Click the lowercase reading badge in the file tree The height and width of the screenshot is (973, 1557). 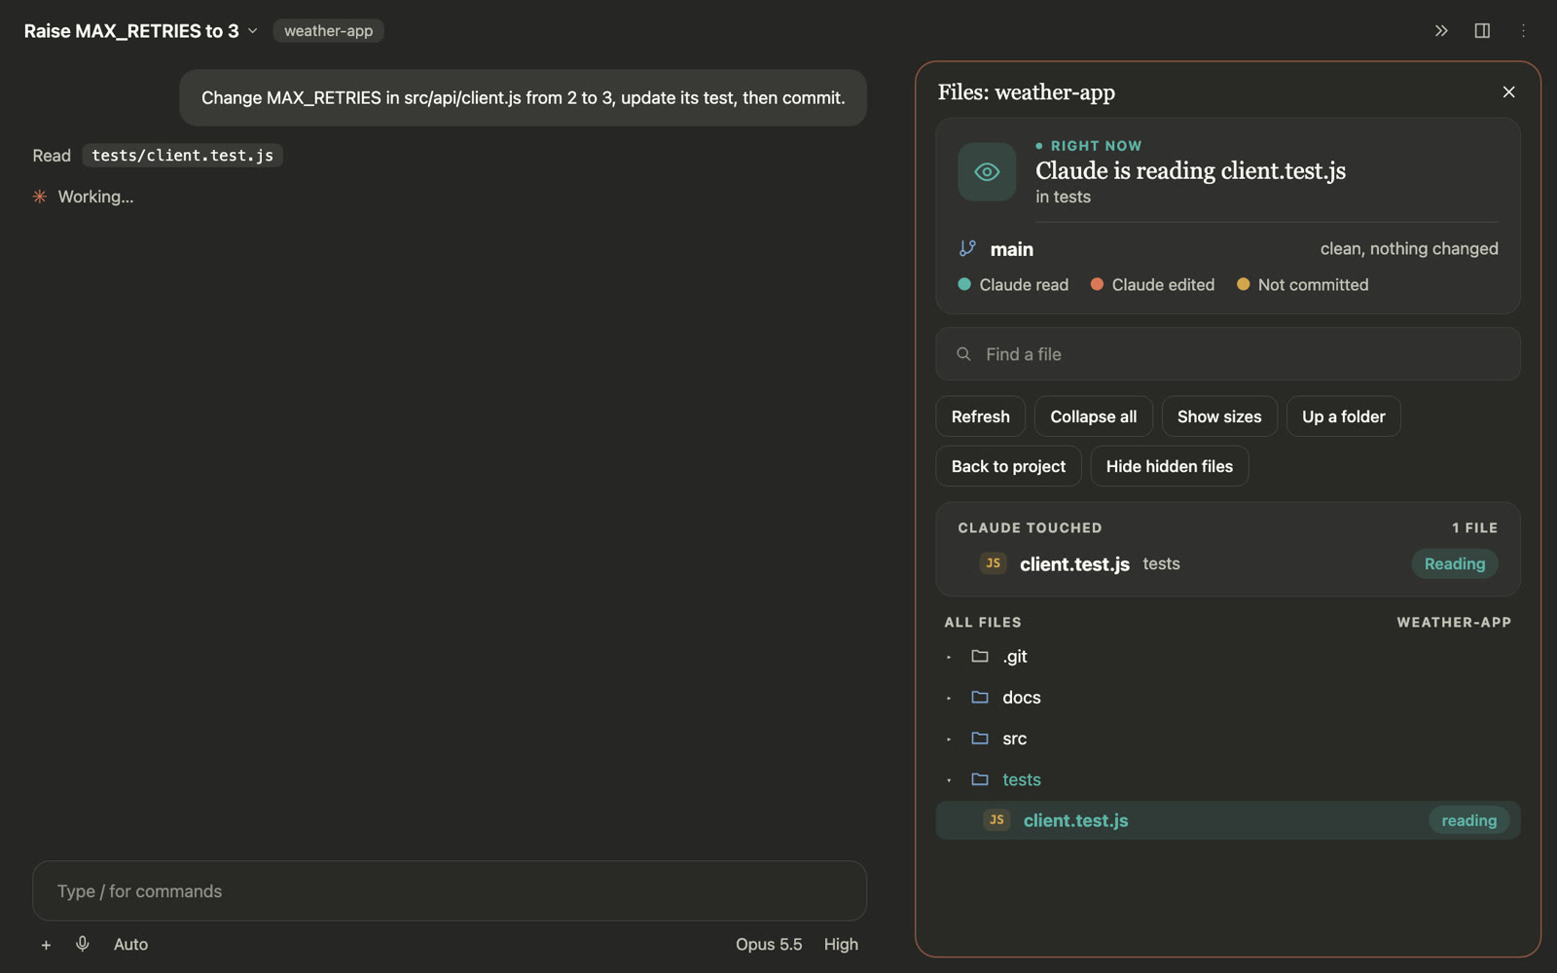[x=1468, y=820]
